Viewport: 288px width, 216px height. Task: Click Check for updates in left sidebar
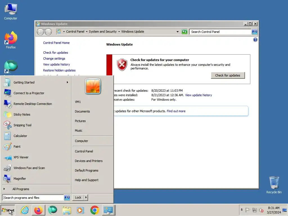point(55,53)
